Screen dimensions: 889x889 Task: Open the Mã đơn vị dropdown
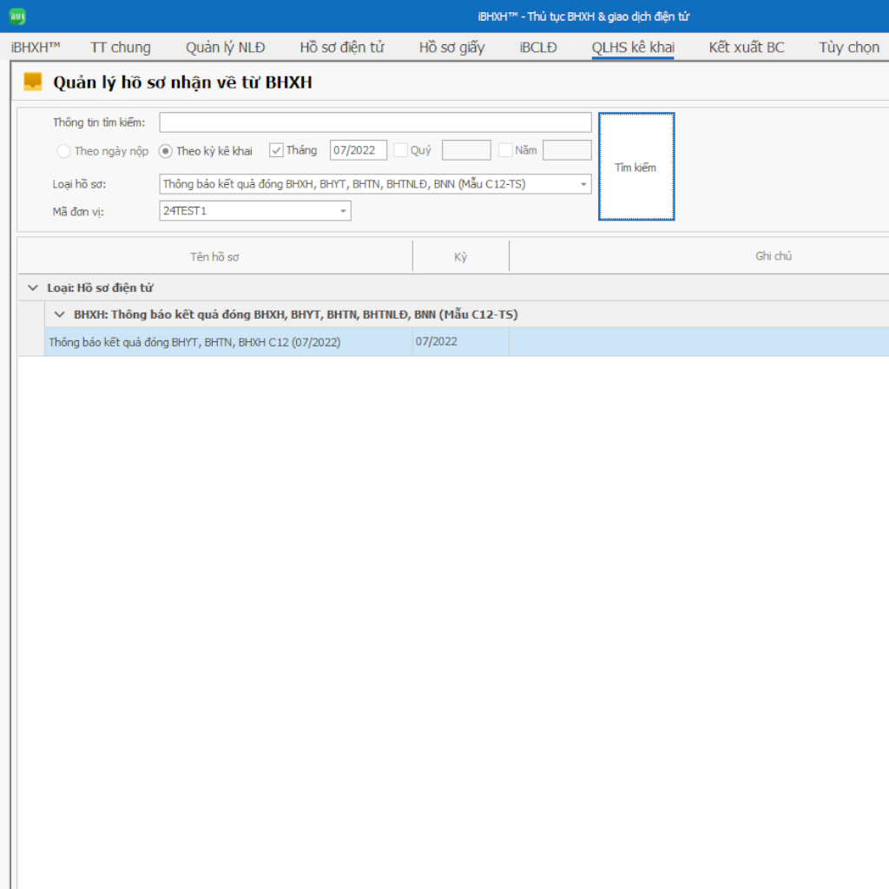point(343,211)
